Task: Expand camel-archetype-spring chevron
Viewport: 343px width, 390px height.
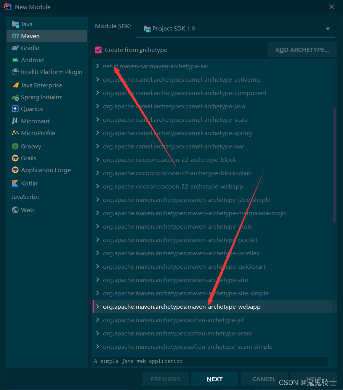Action: click(98, 133)
